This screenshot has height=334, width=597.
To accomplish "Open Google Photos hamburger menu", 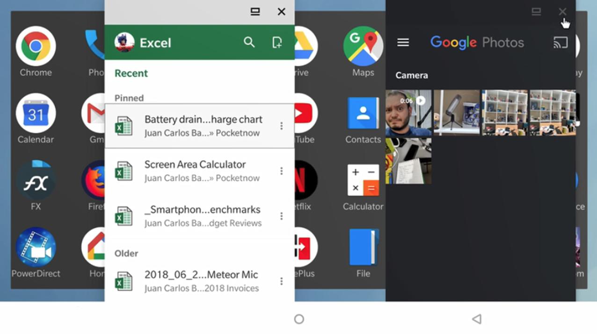I will (x=403, y=43).
